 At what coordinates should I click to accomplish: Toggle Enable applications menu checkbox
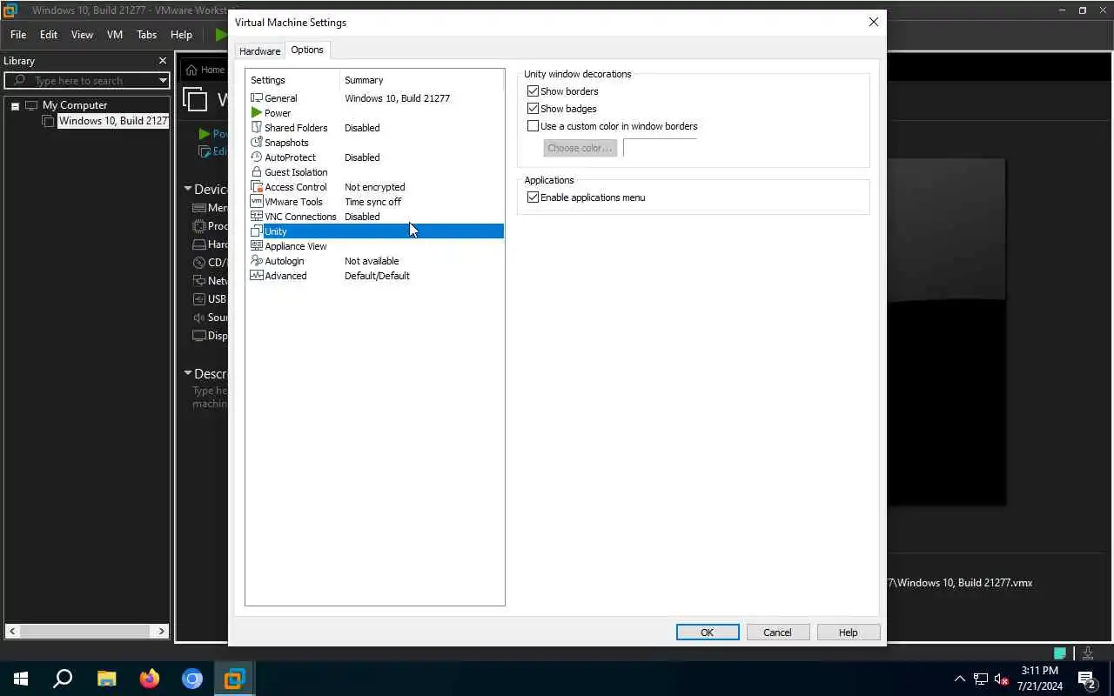534,197
